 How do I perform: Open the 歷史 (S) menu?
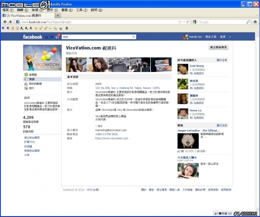point(52,10)
